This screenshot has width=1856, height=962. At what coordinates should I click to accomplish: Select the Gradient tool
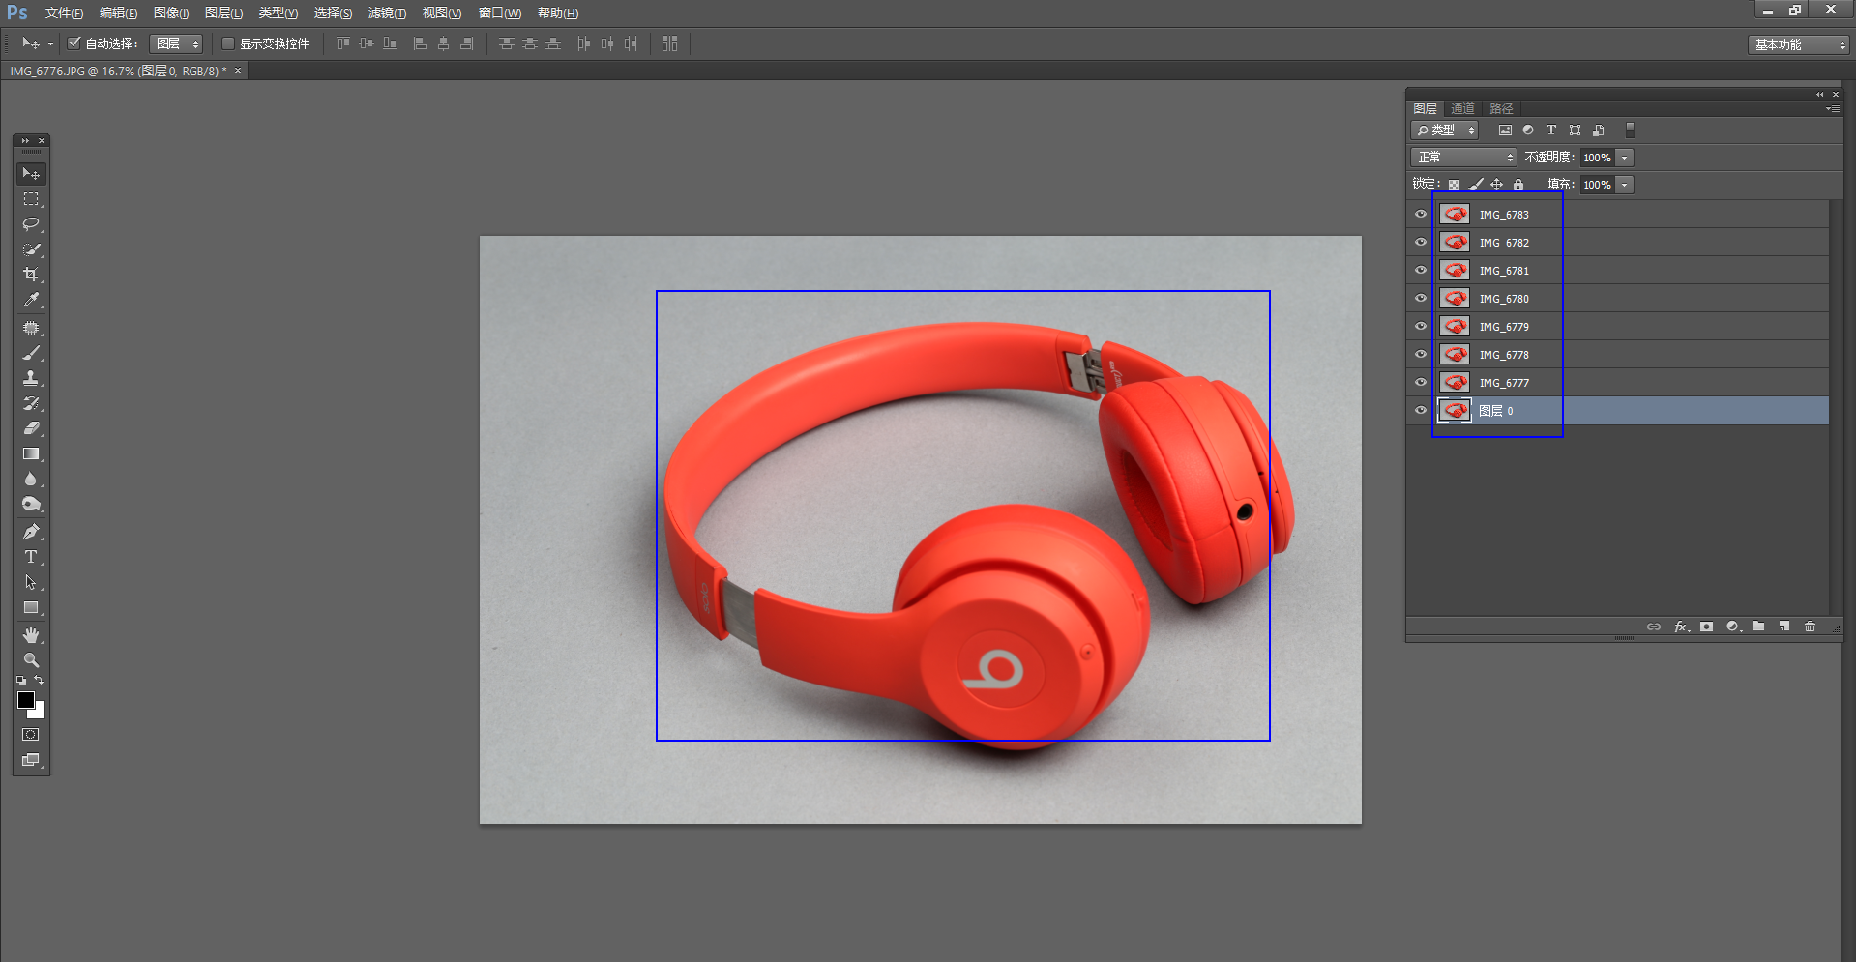click(x=31, y=453)
